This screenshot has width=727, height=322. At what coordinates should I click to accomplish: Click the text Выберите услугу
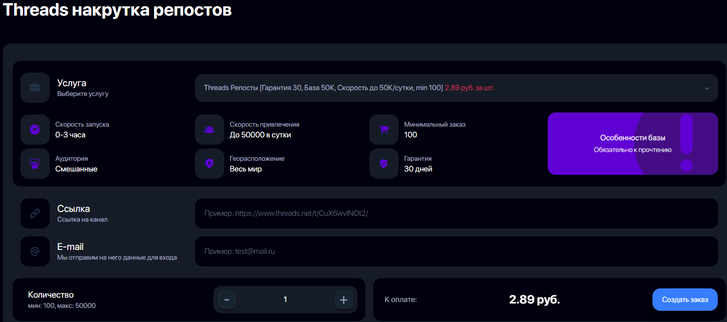pos(83,94)
